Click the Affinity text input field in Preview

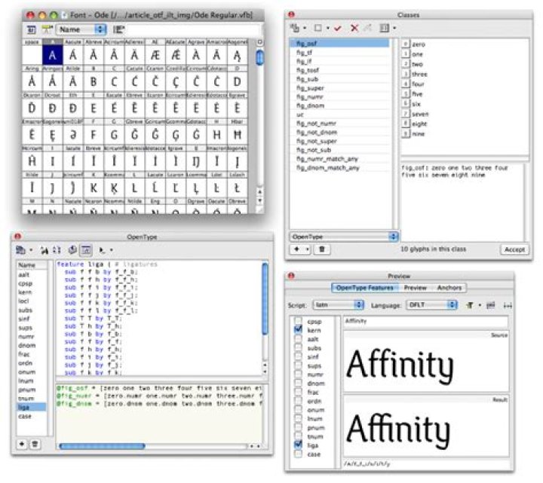click(425, 321)
